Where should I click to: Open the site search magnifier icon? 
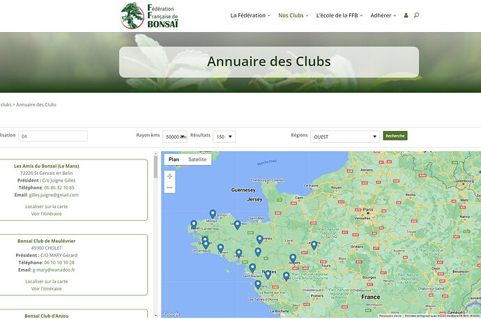click(x=416, y=15)
